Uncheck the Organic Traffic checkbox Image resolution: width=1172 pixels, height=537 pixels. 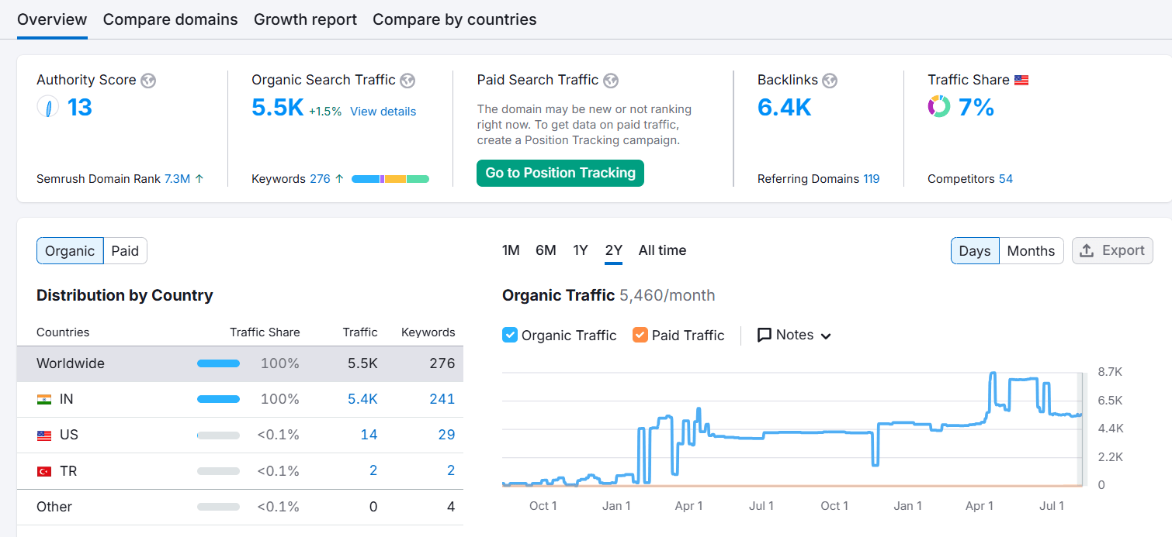click(510, 335)
